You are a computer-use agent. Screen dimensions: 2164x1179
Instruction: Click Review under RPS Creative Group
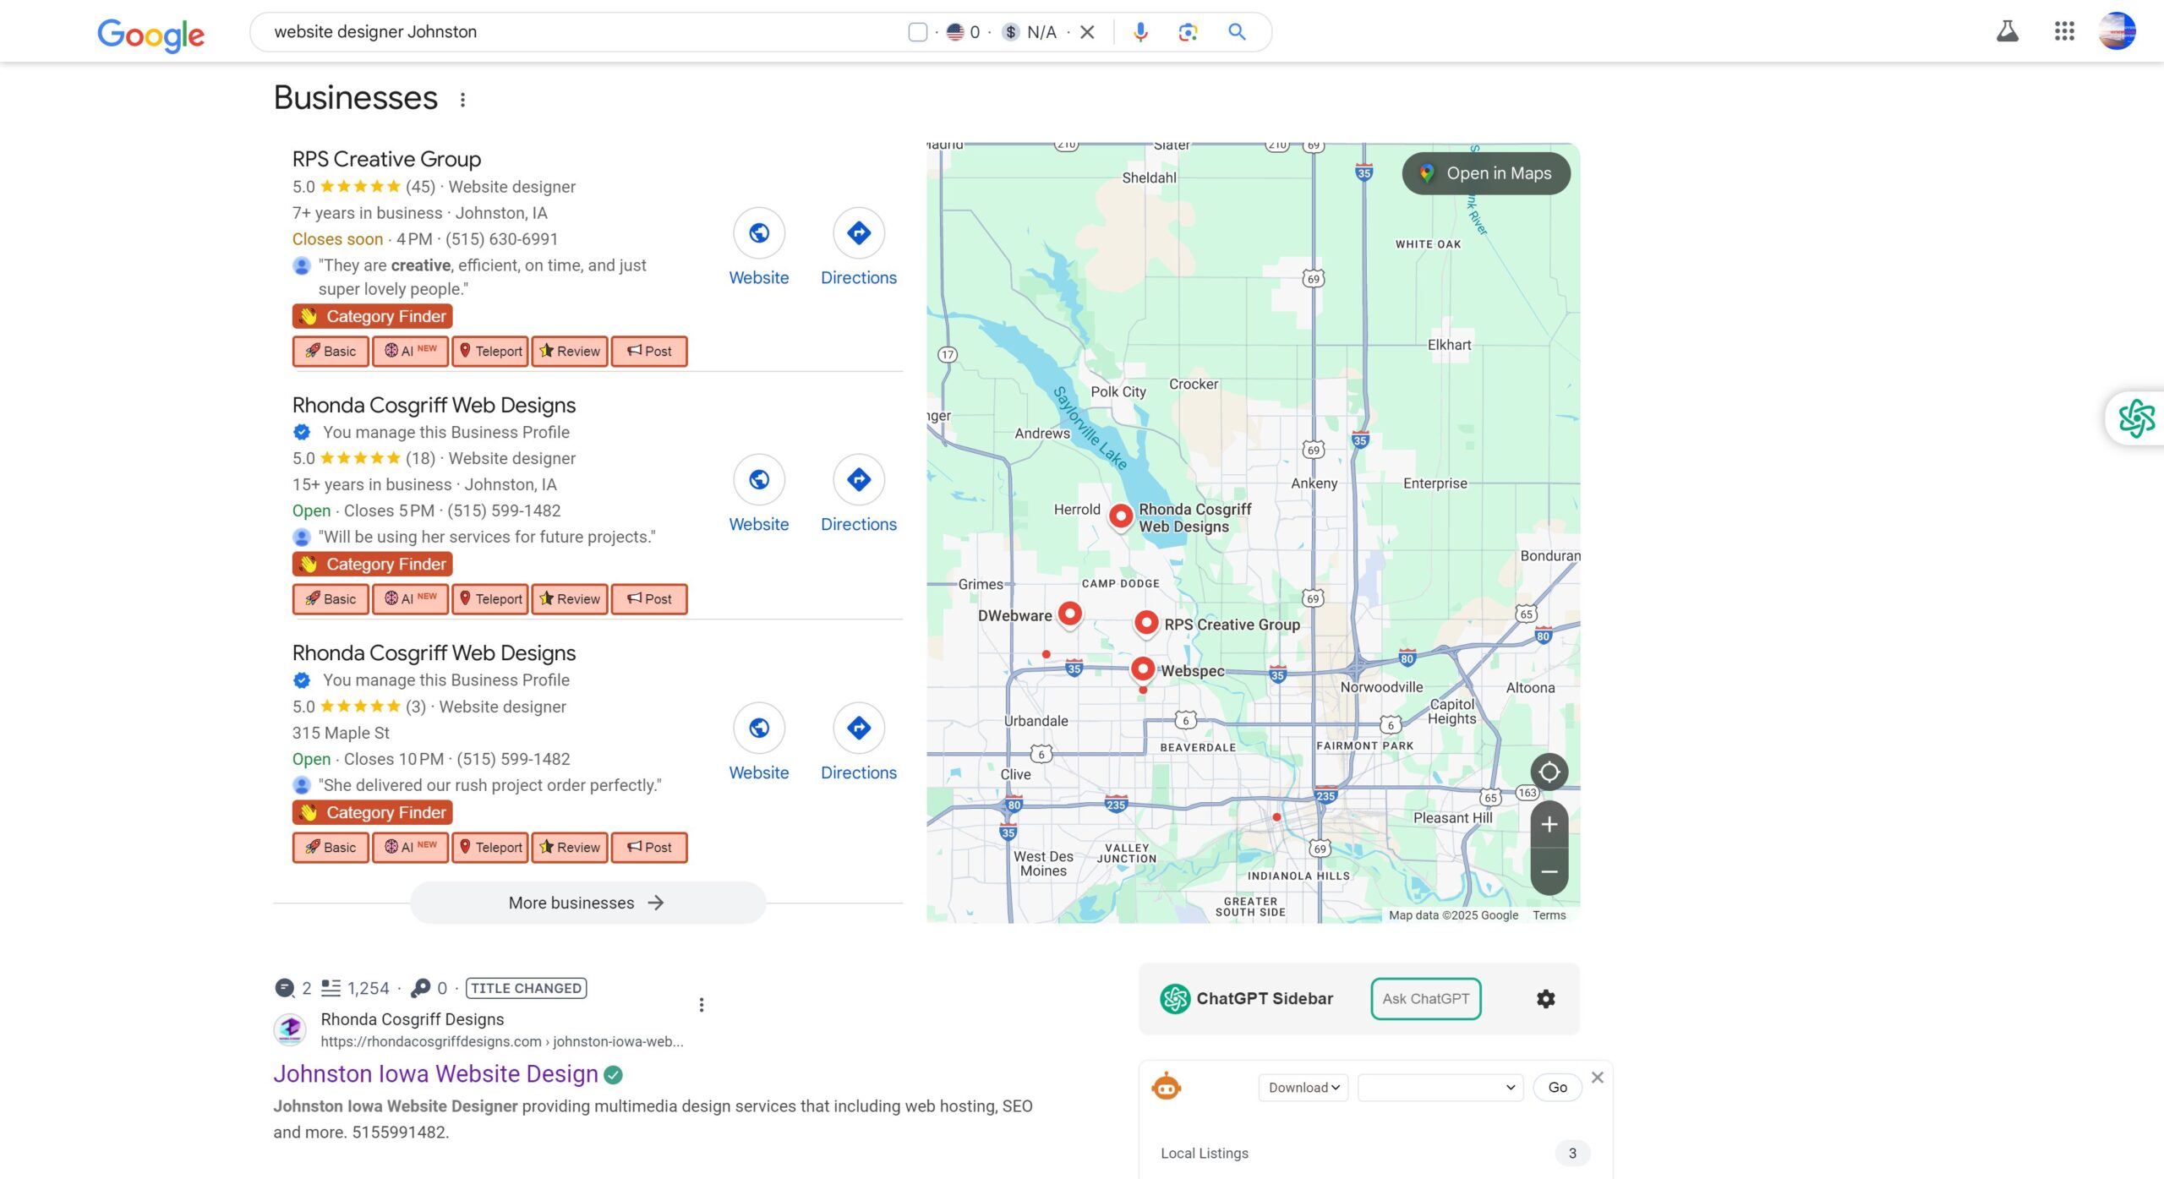(x=570, y=351)
